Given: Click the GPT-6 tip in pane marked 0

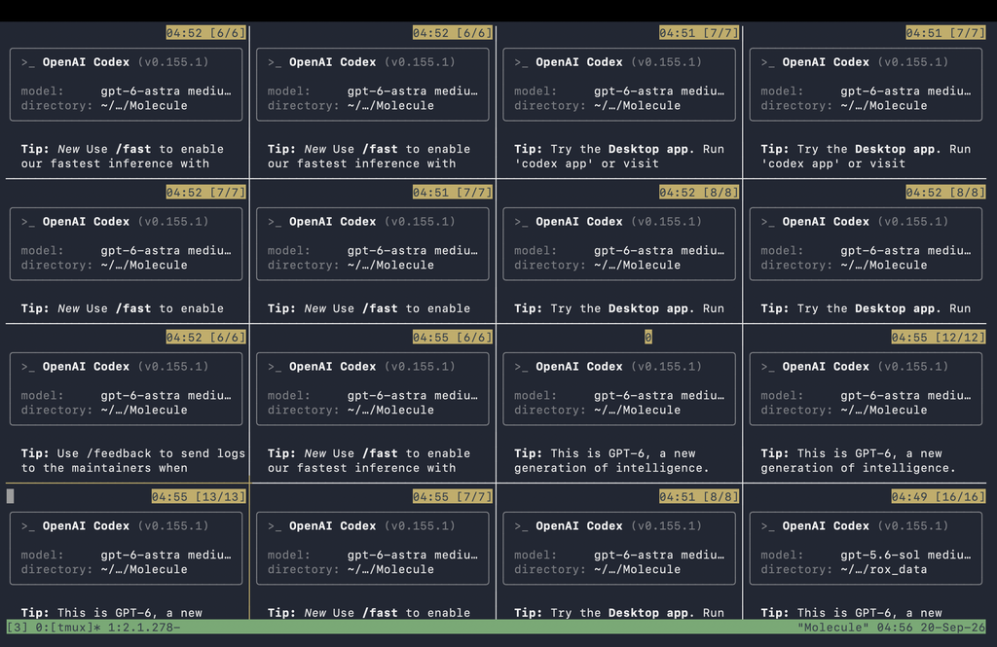Looking at the screenshot, I should pyautogui.click(x=611, y=461).
